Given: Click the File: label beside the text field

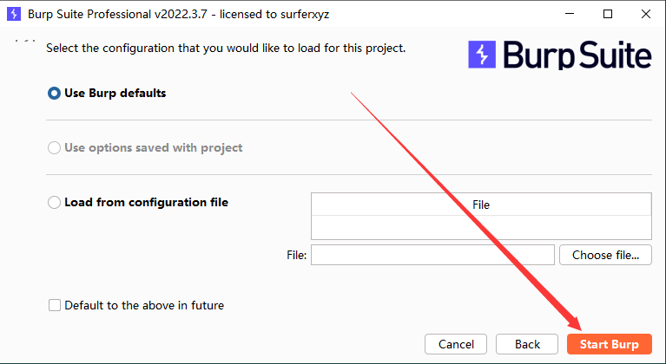Looking at the screenshot, I should [x=296, y=255].
